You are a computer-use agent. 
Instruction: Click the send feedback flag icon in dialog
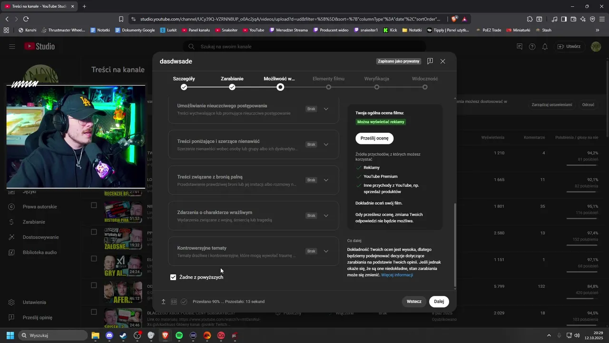coord(430,61)
